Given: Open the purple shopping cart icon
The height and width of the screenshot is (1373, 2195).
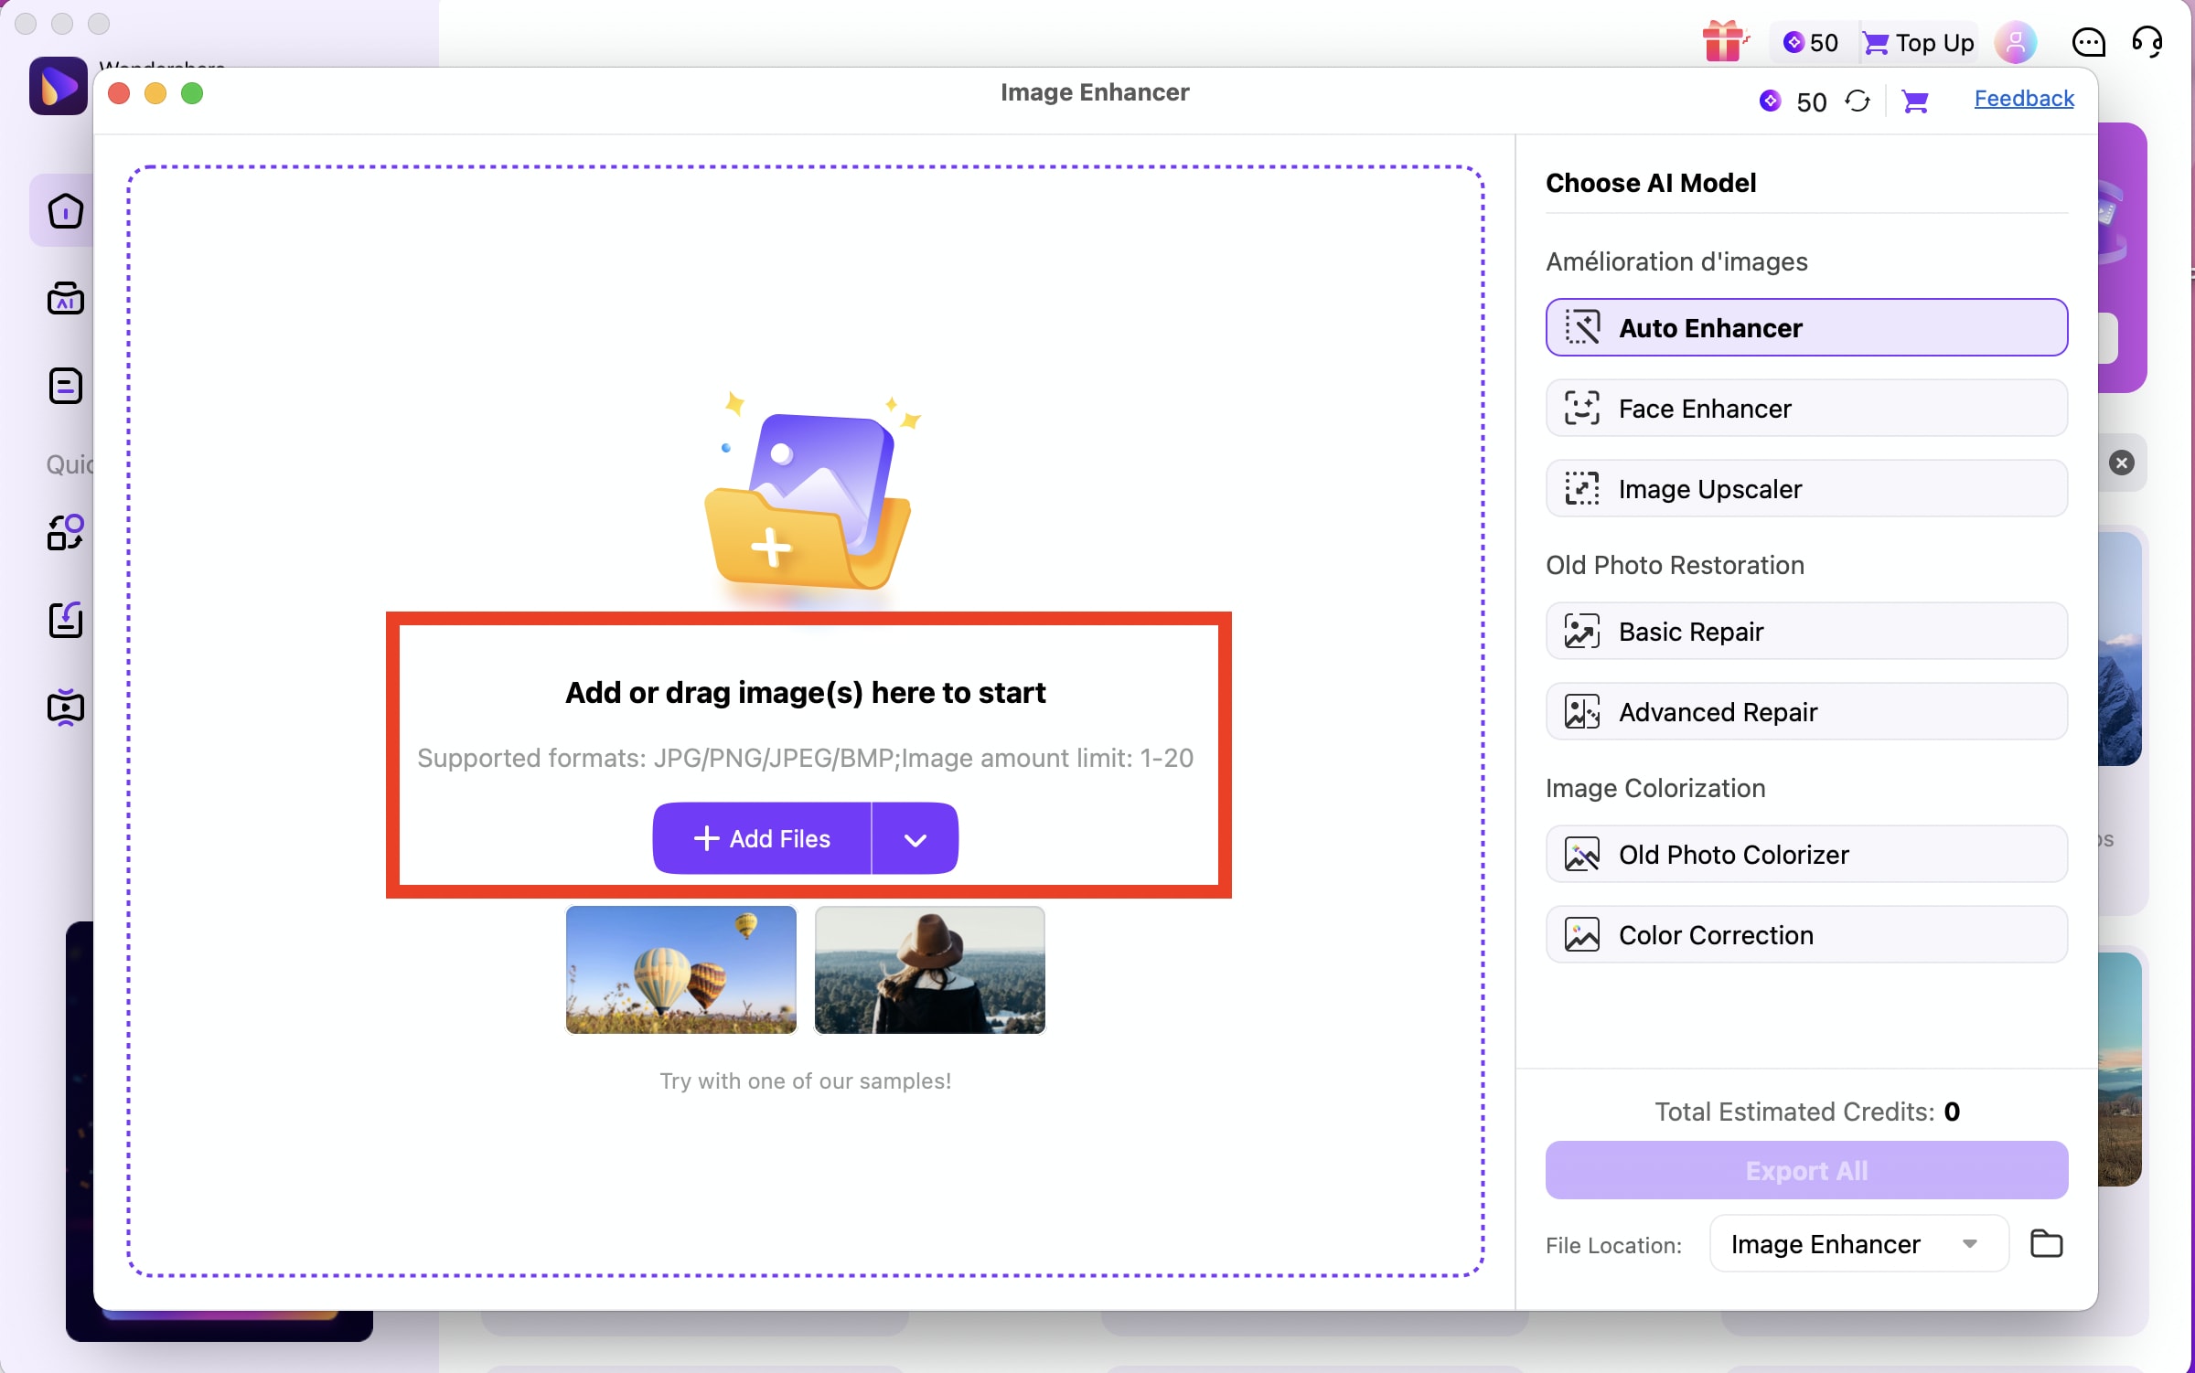Looking at the screenshot, I should pos(1915,101).
